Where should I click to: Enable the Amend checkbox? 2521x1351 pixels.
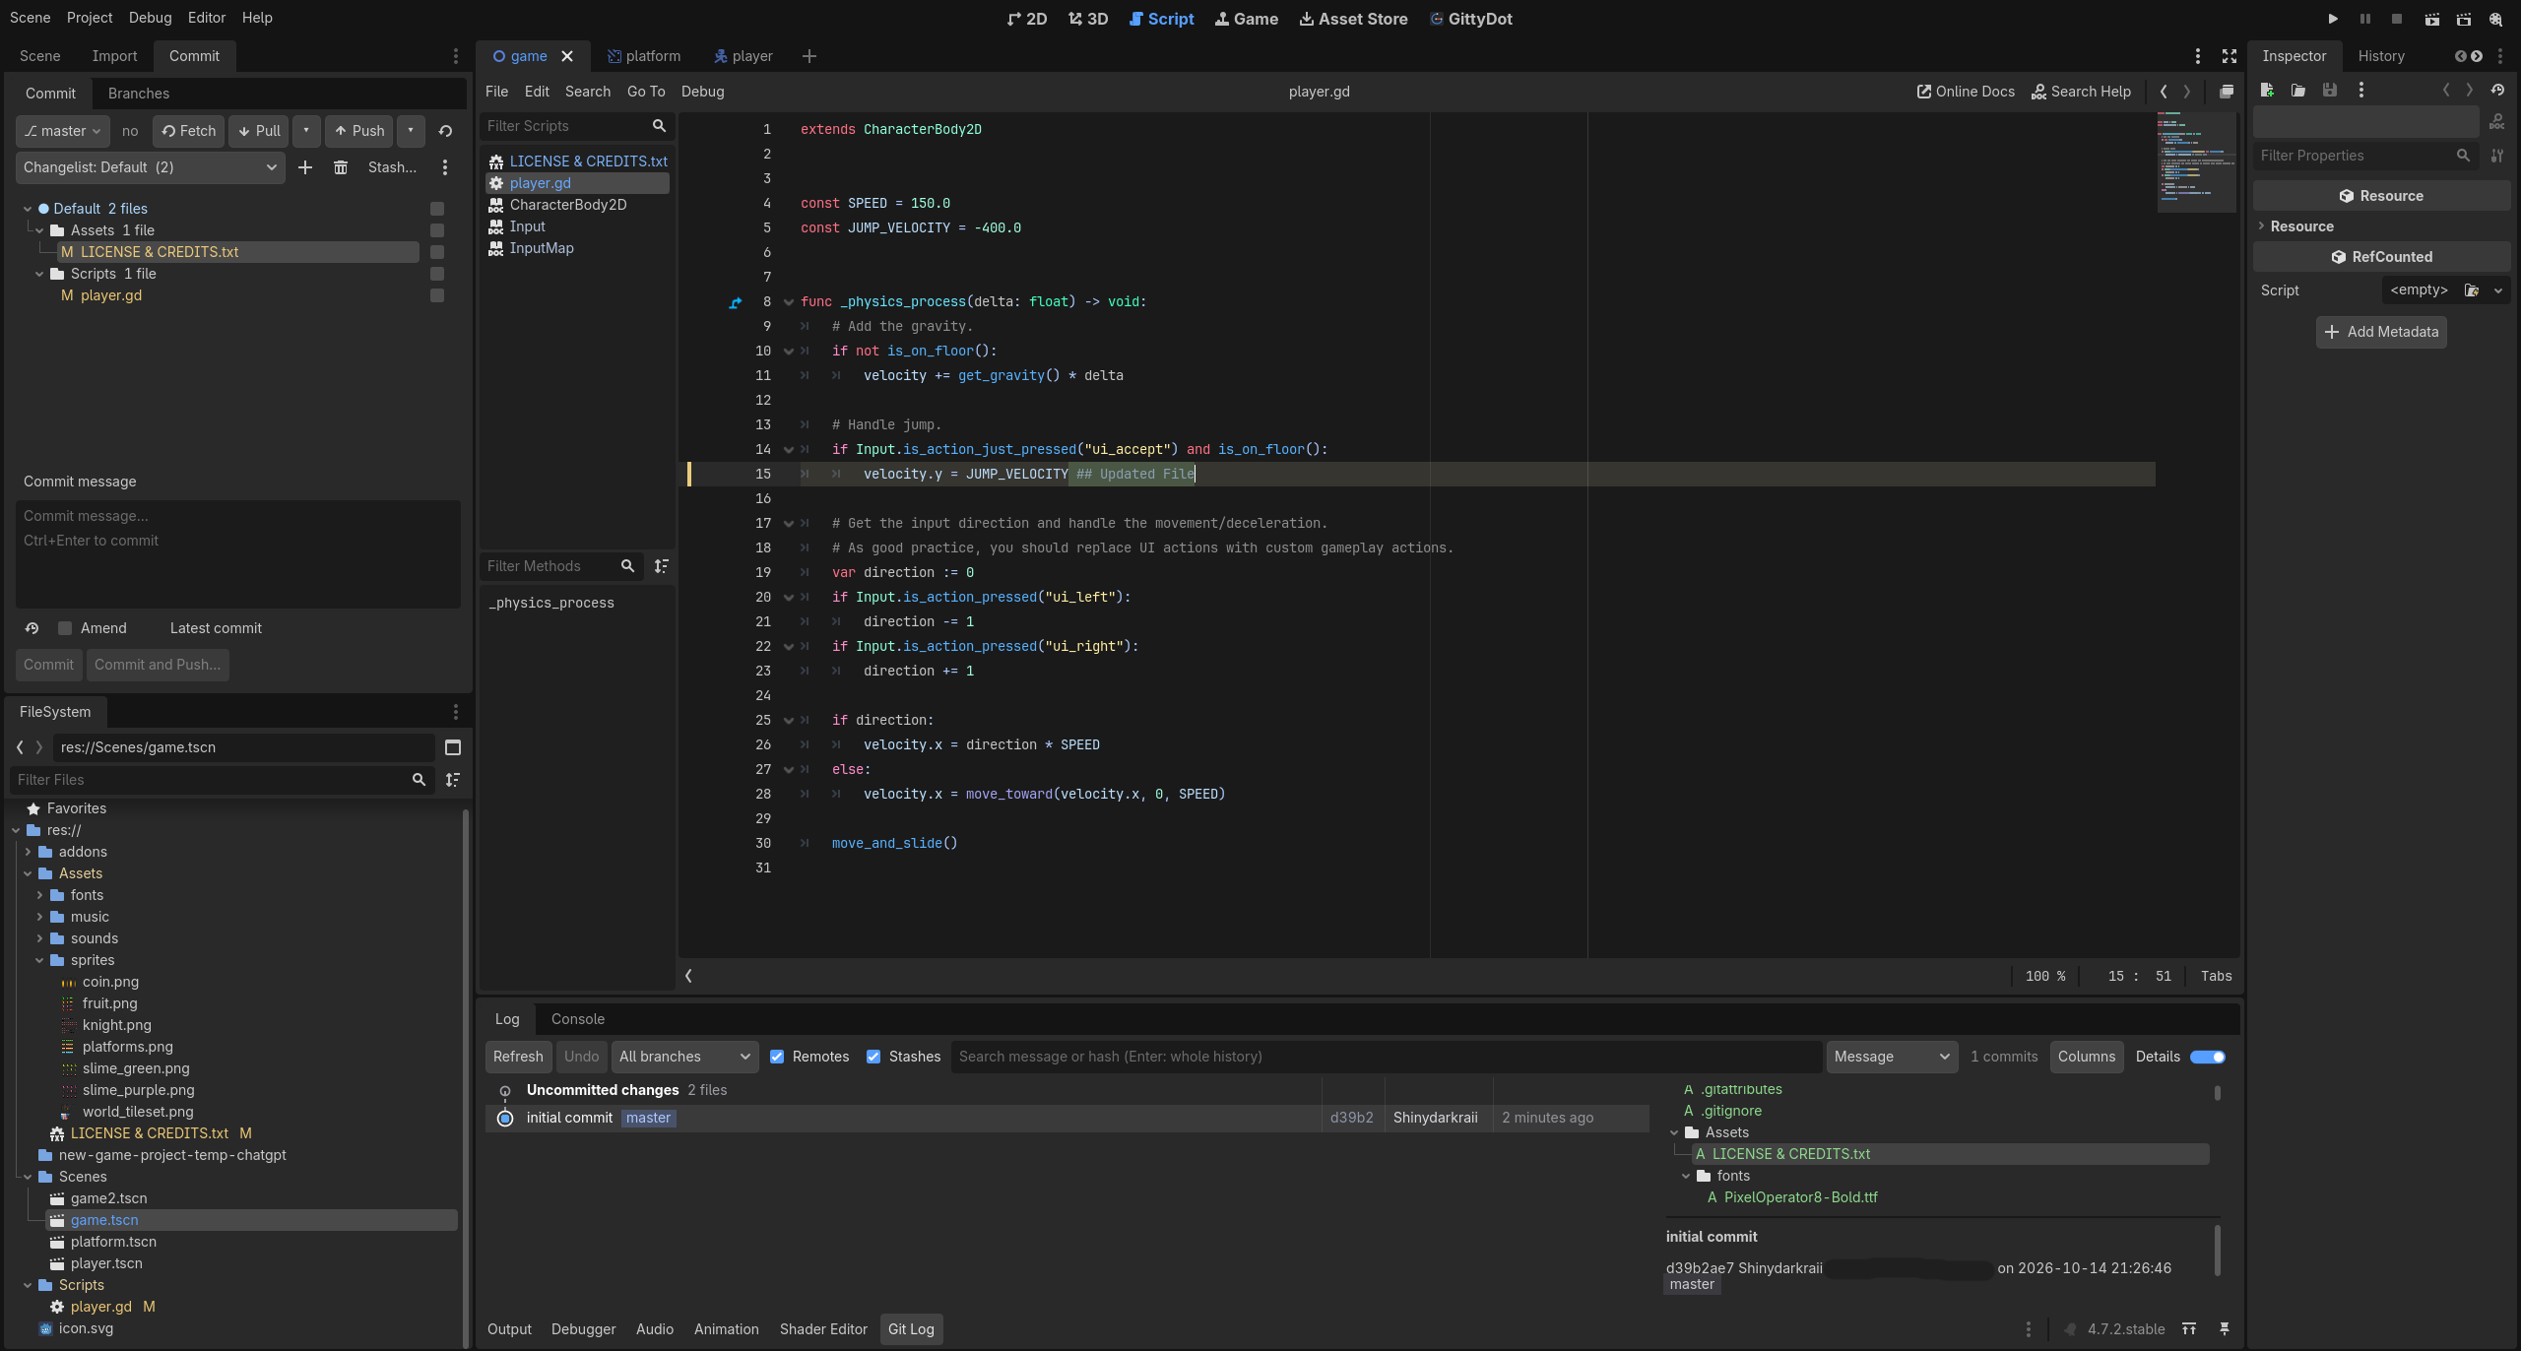[65, 628]
